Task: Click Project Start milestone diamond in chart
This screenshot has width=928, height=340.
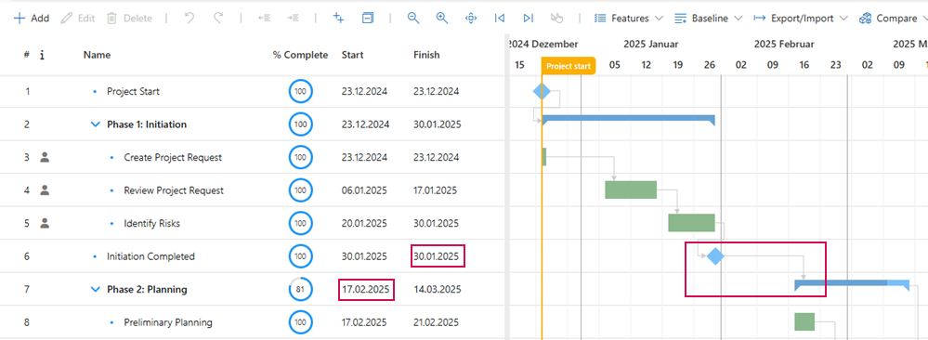Action: 542,91
